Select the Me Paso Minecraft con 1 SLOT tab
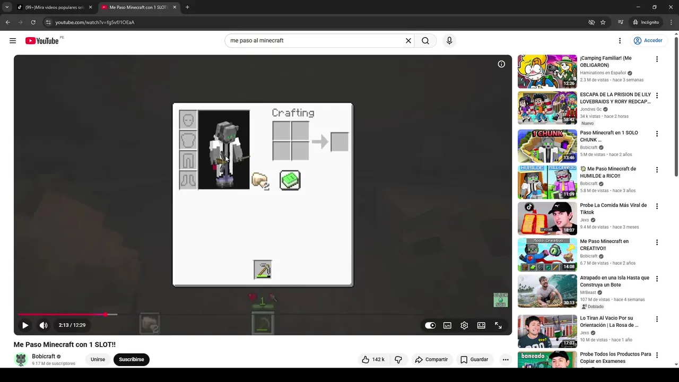The width and height of the screenshot is (679, 382). [x=138, y=7]
